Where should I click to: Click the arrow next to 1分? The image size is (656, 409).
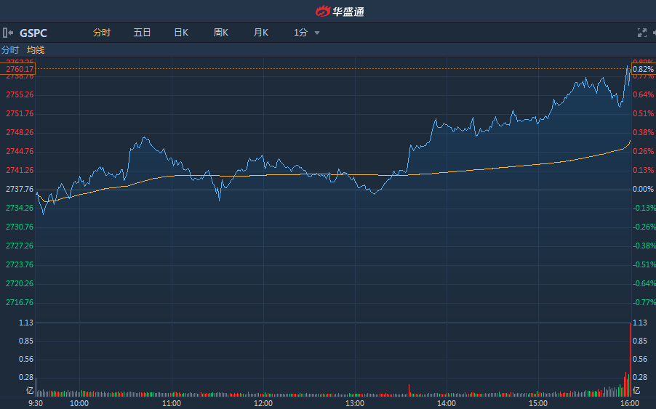pos(317,33)
